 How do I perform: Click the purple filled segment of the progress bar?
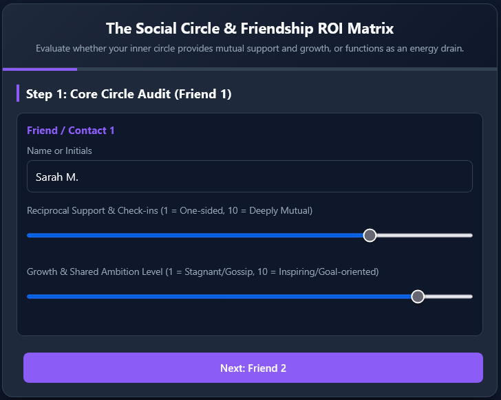40,69
